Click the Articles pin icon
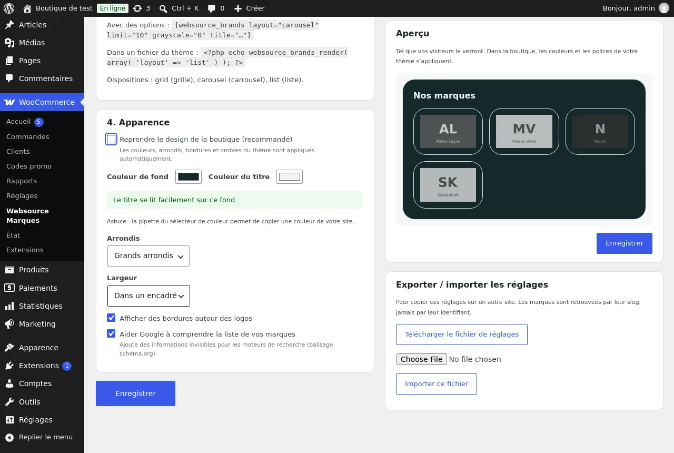The image size is (674, 453). (x=9, y=25)
